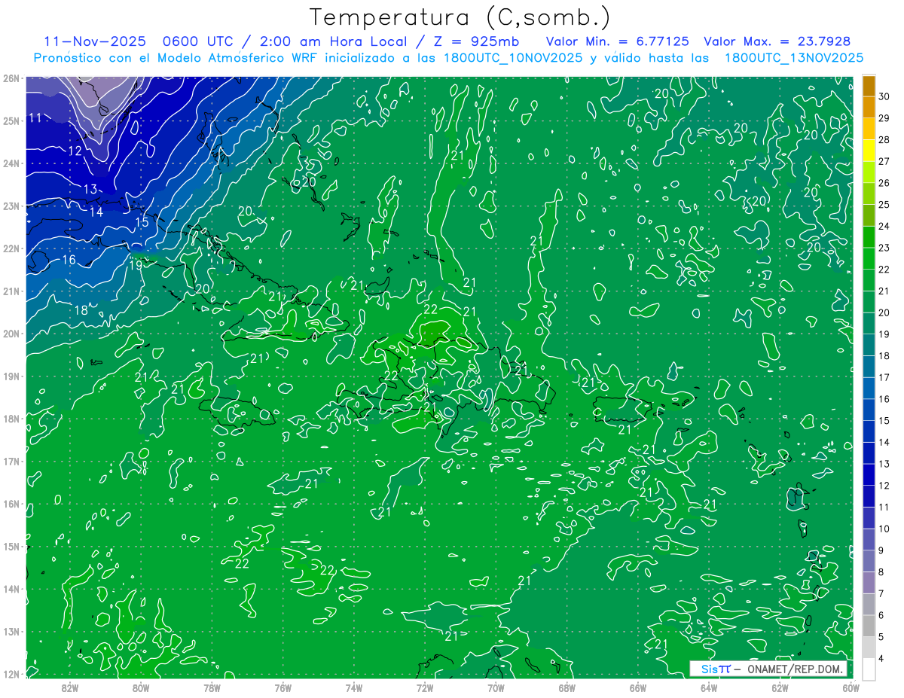Click the "19" isotherm contour label

pyautogui.click(x=136, y=264)
